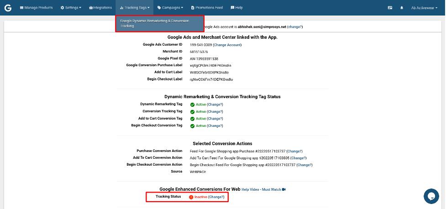Select Google Dynamic Remarketing & Conversion Tracking
Viewport: 446px width, 209px height.
160,23
